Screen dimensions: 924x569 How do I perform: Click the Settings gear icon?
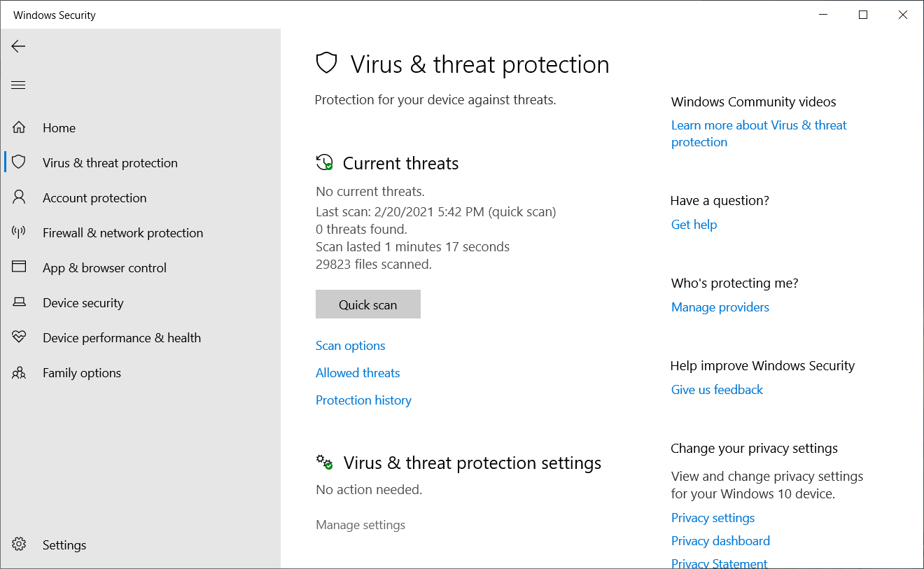point(19,545)
